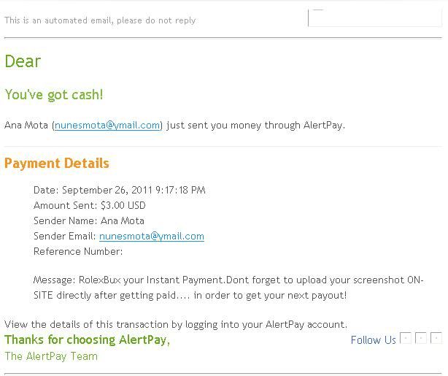Screen dimensions: 448x376
Task: Click the Date September 26, 2011 line
Action: click(120, 190)
